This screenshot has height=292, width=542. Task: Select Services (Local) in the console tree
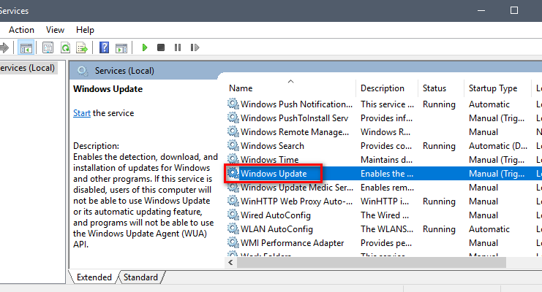27,68
